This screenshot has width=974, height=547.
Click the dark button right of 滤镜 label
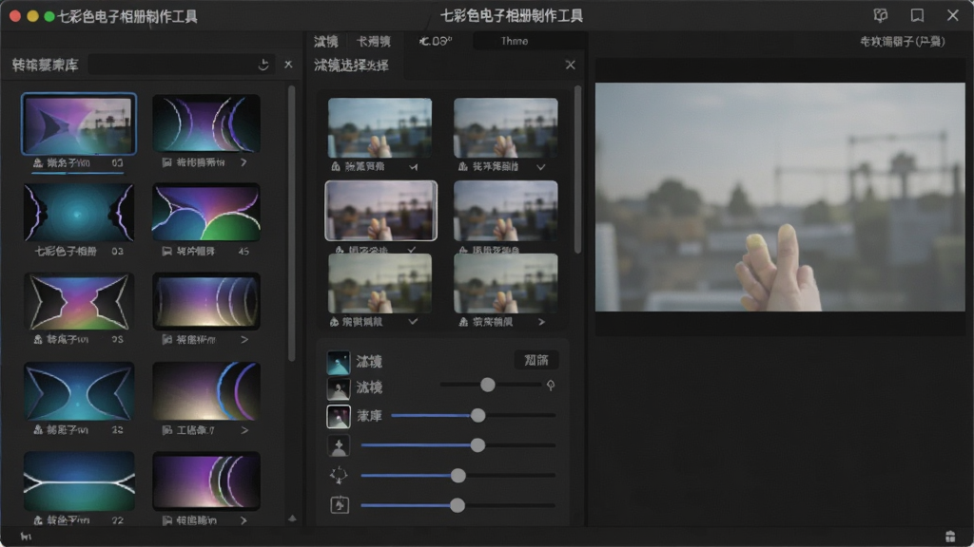pos(536,360)
